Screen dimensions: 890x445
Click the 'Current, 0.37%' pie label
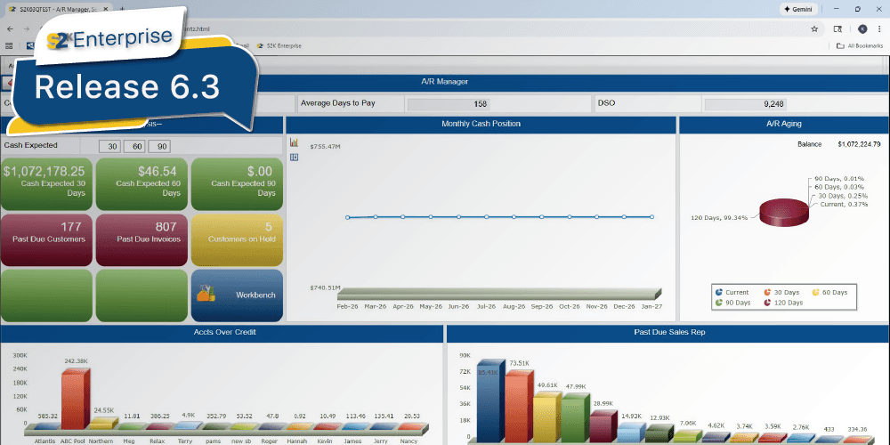pos(844,205)
